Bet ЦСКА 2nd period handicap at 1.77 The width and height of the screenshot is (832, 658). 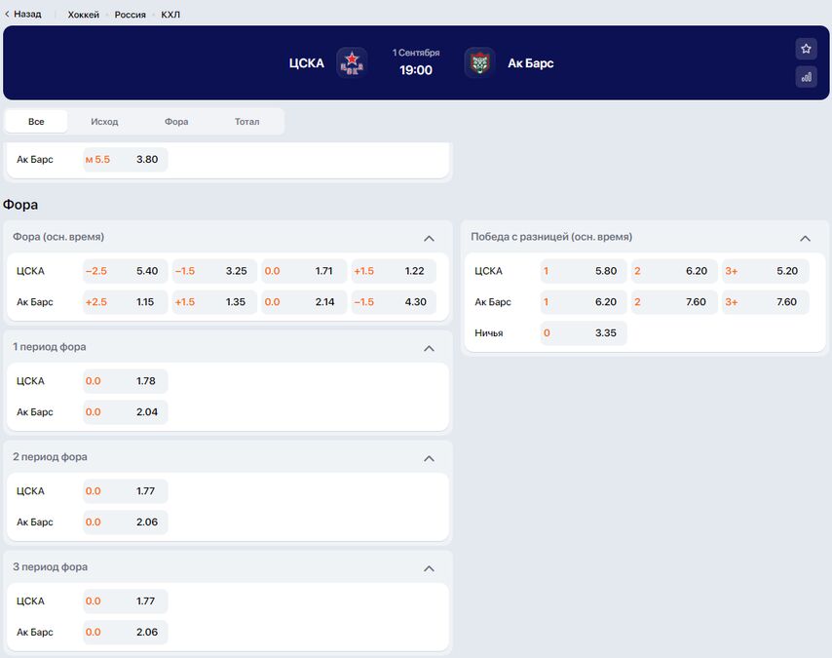tap(126, 490)
